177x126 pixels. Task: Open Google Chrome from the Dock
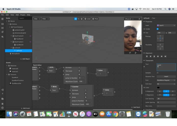[x=115, y=114]
